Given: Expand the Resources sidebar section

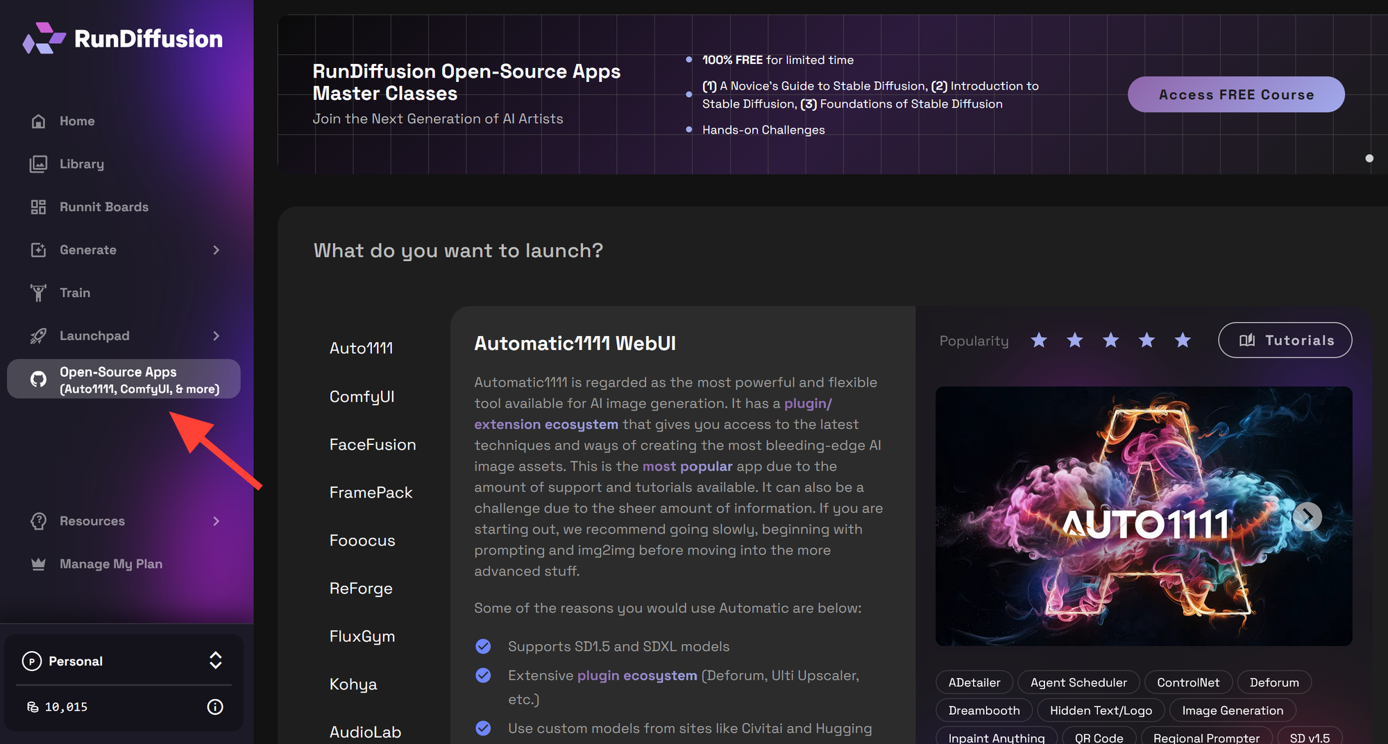Looking at the screenshot, I should [216, 521].
